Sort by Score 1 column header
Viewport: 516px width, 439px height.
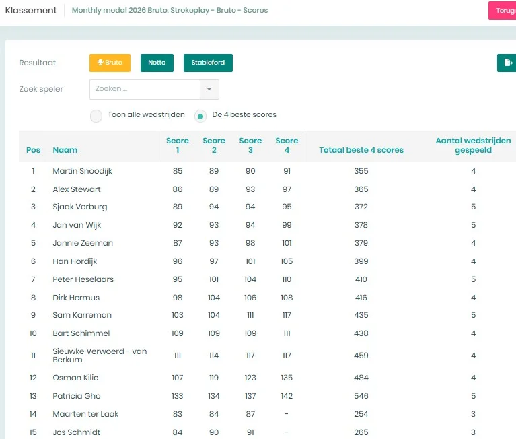coord(178,145)
